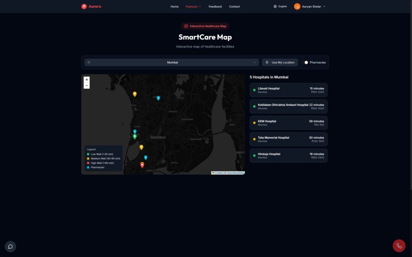Click the map icon in Interactive Healthcare Map badge
The width and height of the screenshot is (412, 257).
(186, 26)
